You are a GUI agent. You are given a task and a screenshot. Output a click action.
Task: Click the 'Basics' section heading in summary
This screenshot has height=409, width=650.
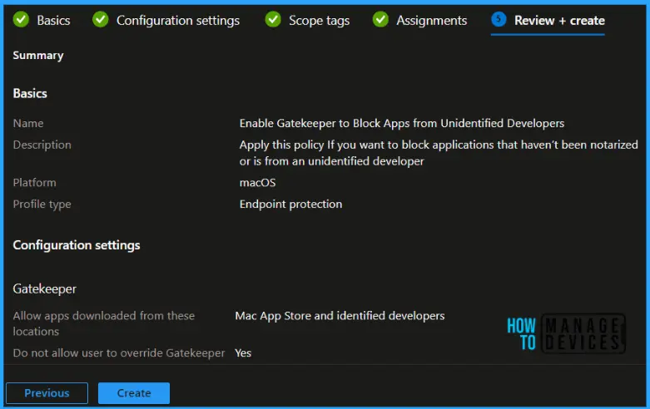30,94
